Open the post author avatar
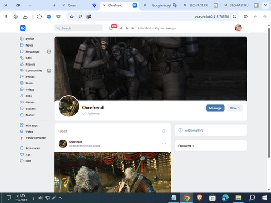Image resolution: width=271 pixels, height=203 pixels. tap(63, 144)
